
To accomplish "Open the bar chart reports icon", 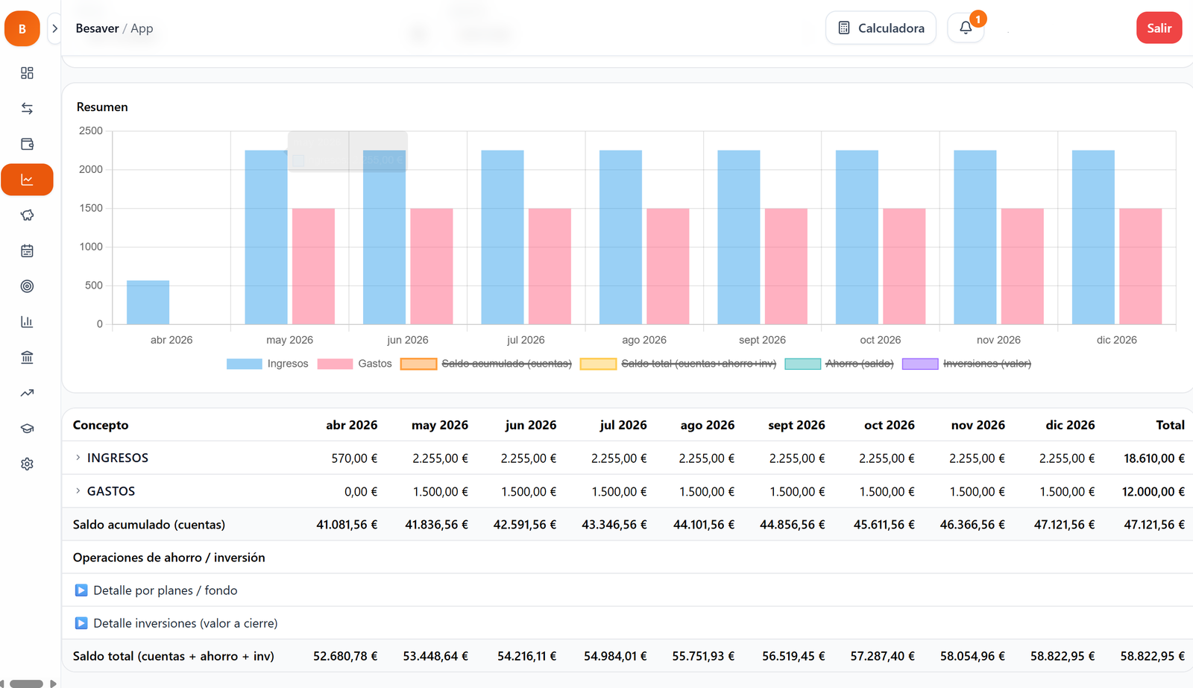I will [x=27, y=322].
